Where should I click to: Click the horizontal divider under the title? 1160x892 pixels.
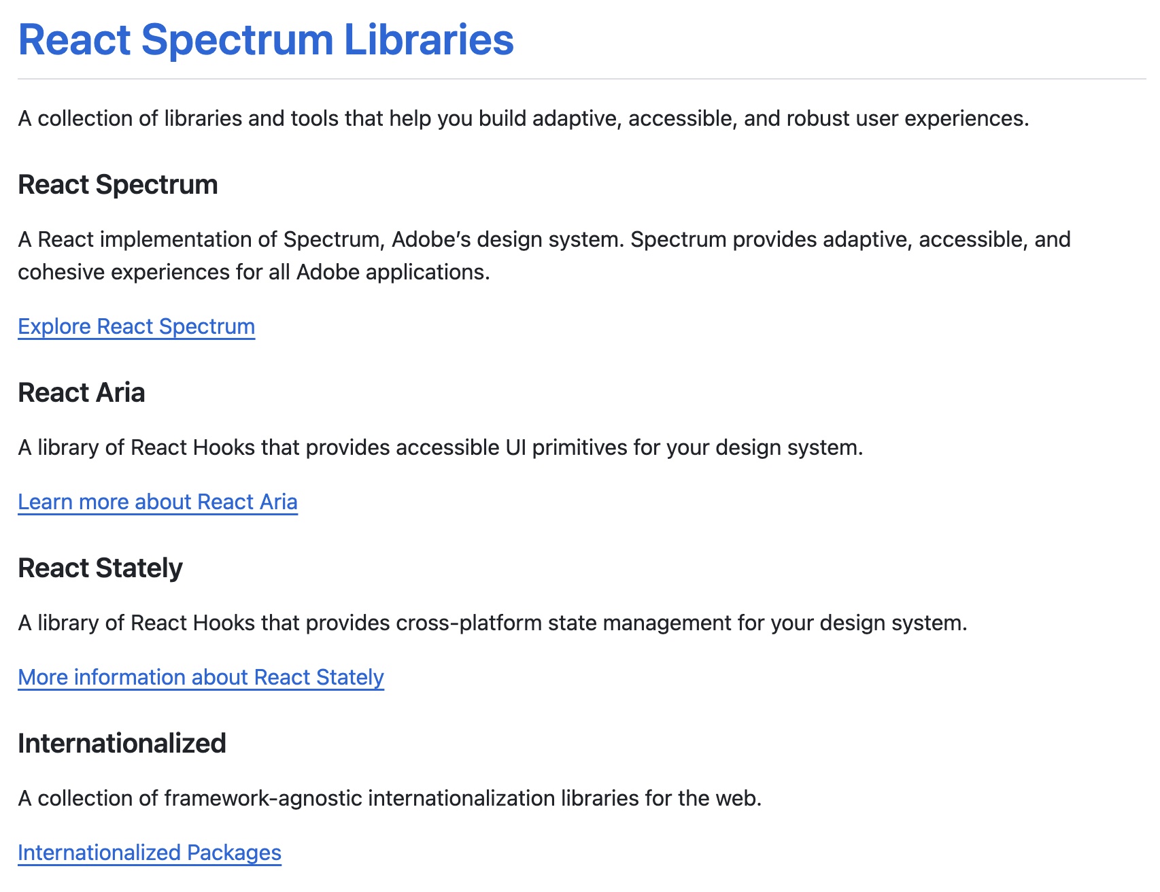click(x=582, y=79)
